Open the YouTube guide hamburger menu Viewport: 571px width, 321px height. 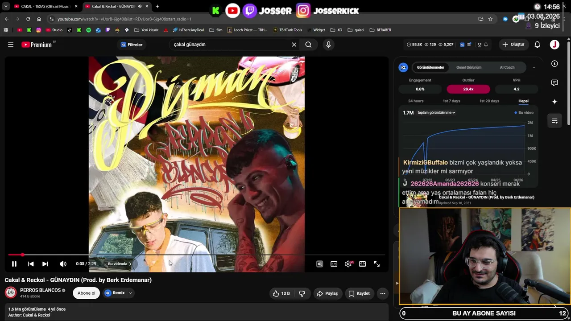[x=11, y=45]
